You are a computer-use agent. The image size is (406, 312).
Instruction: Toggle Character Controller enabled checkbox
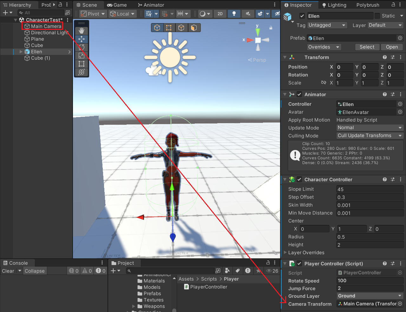click(x=299, y=179)
